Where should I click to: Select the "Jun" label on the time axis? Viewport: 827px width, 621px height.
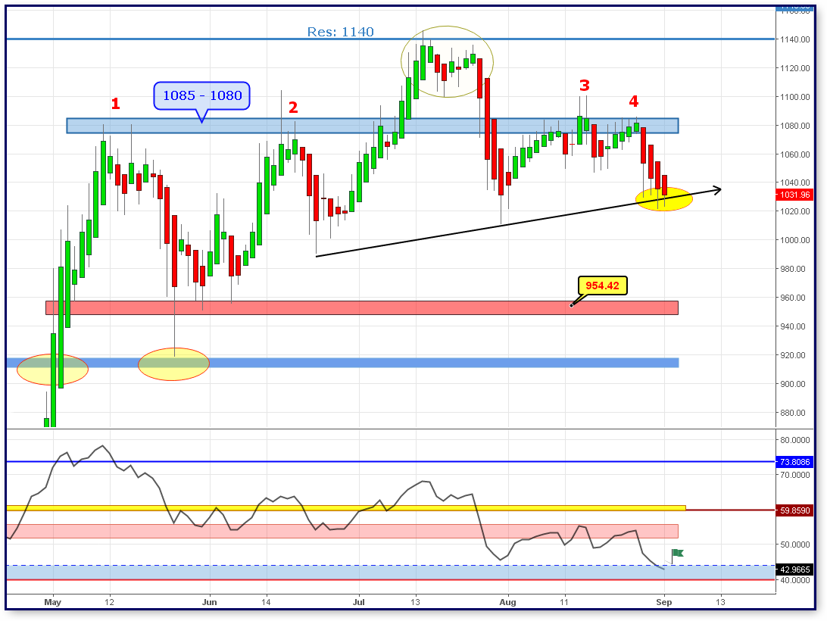[x=209, y=602]
